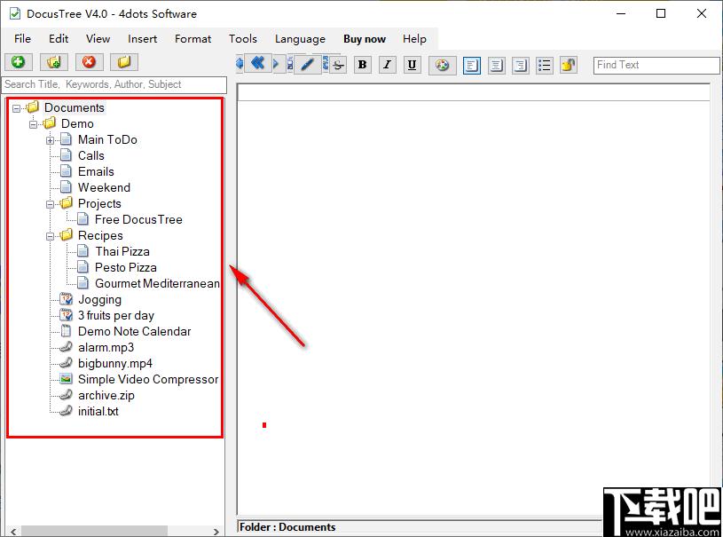
Task: Click the Simple Video Compressor image icon
Action: click(67, 379)
